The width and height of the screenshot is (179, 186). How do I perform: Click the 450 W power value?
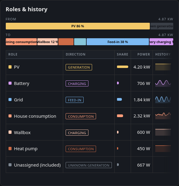(x=144, y=149)
